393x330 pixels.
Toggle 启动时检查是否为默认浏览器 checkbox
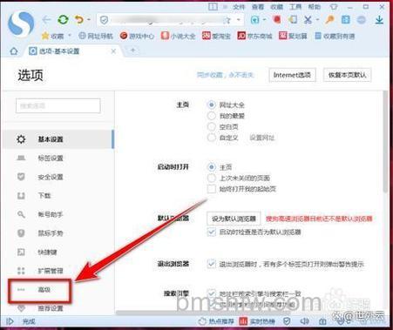[x=212, y=232]
